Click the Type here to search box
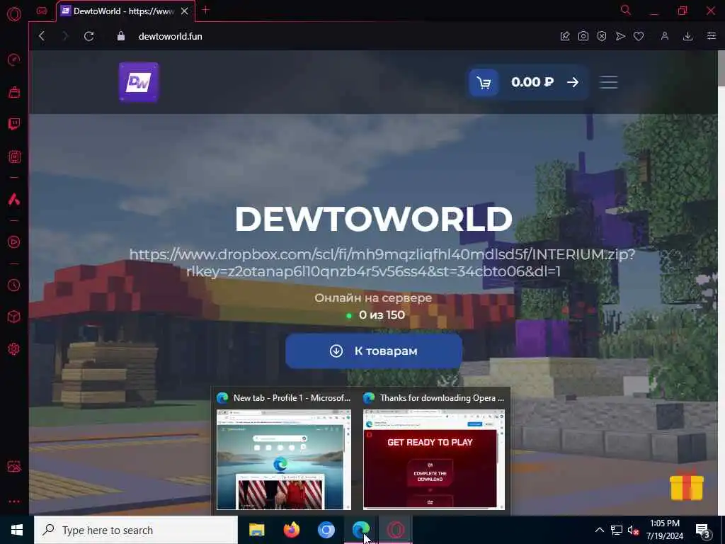725x544 pixels. tap(136, 530)
